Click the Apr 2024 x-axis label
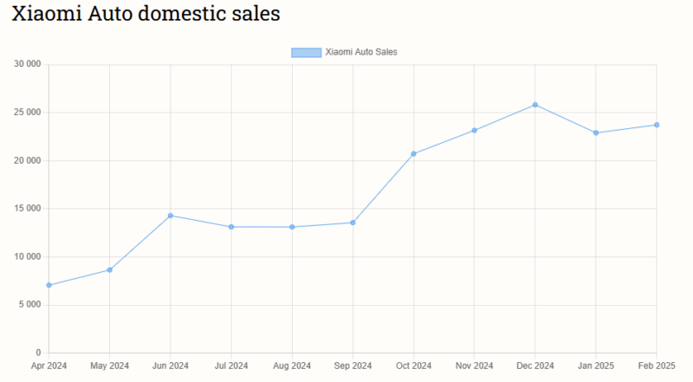This screenshot has height=382, width=693. 49,366
